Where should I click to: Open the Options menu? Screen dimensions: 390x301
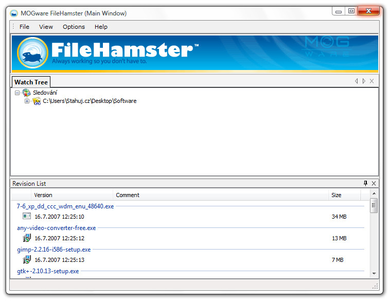tap(74, 27)
